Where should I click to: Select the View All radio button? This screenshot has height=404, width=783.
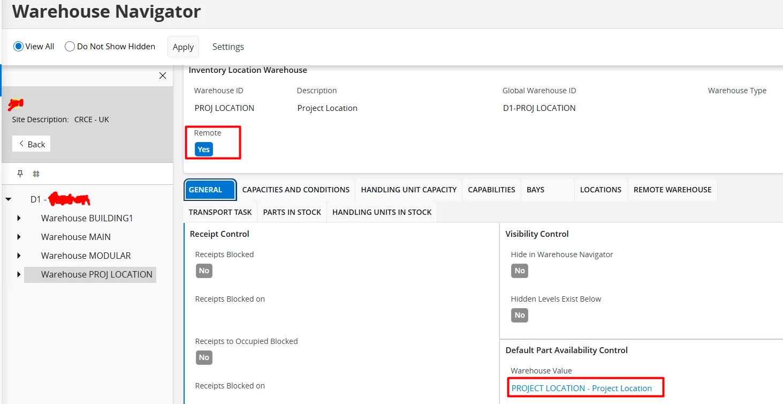tap(18, 47)
